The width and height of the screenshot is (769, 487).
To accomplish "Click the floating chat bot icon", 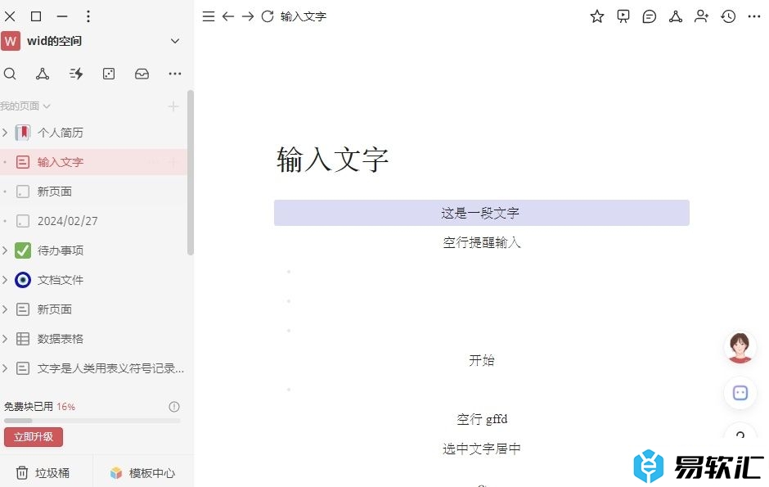I will pos(740,393).
